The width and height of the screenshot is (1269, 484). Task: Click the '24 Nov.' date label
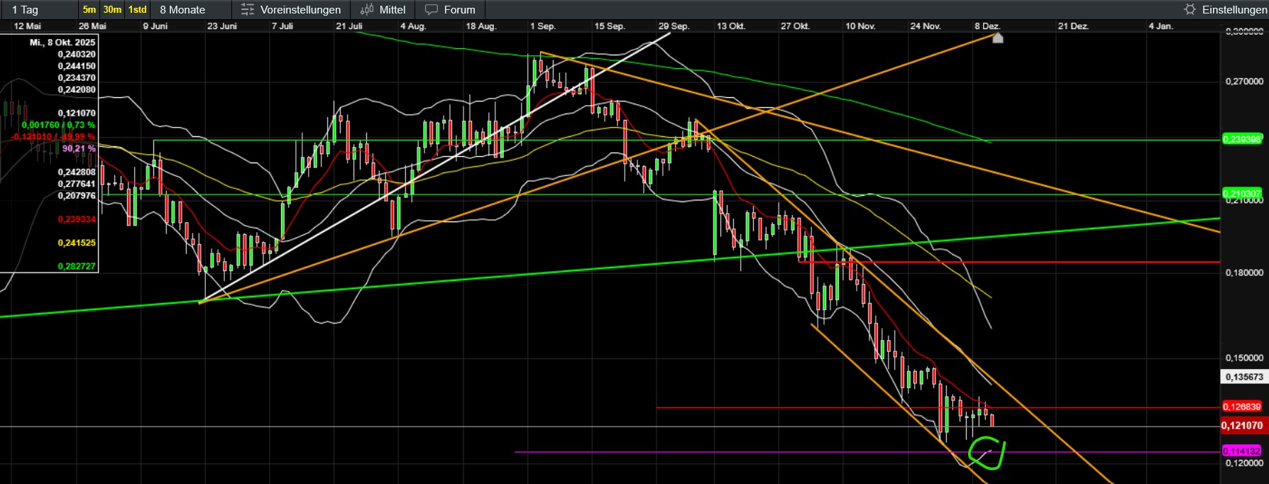point(925,26)
